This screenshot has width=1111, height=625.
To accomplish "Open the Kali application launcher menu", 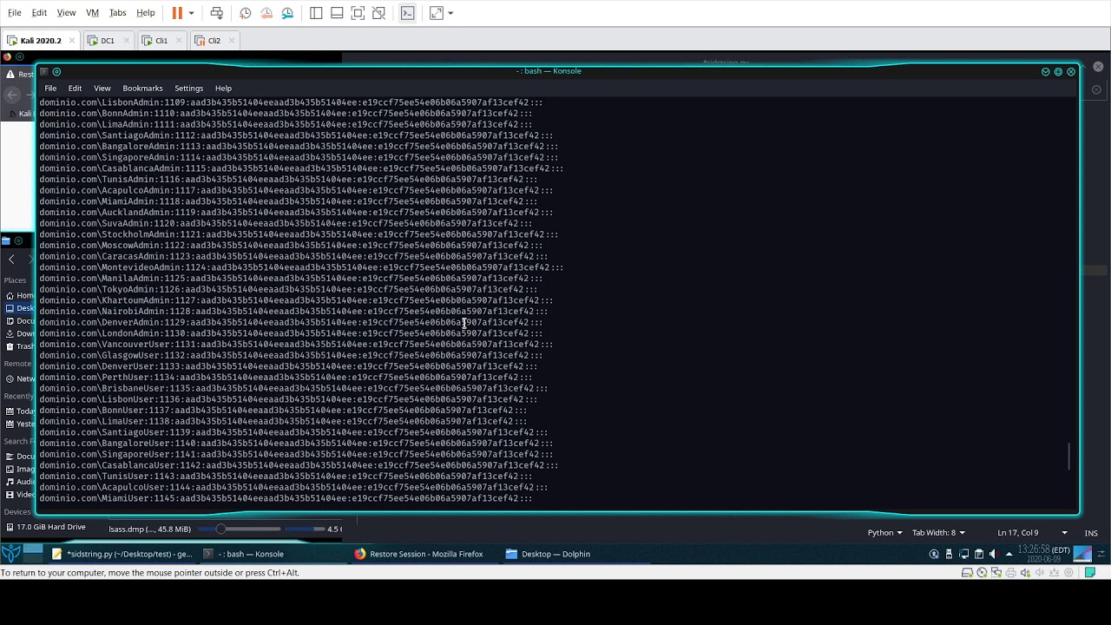I will click(11, 553).
